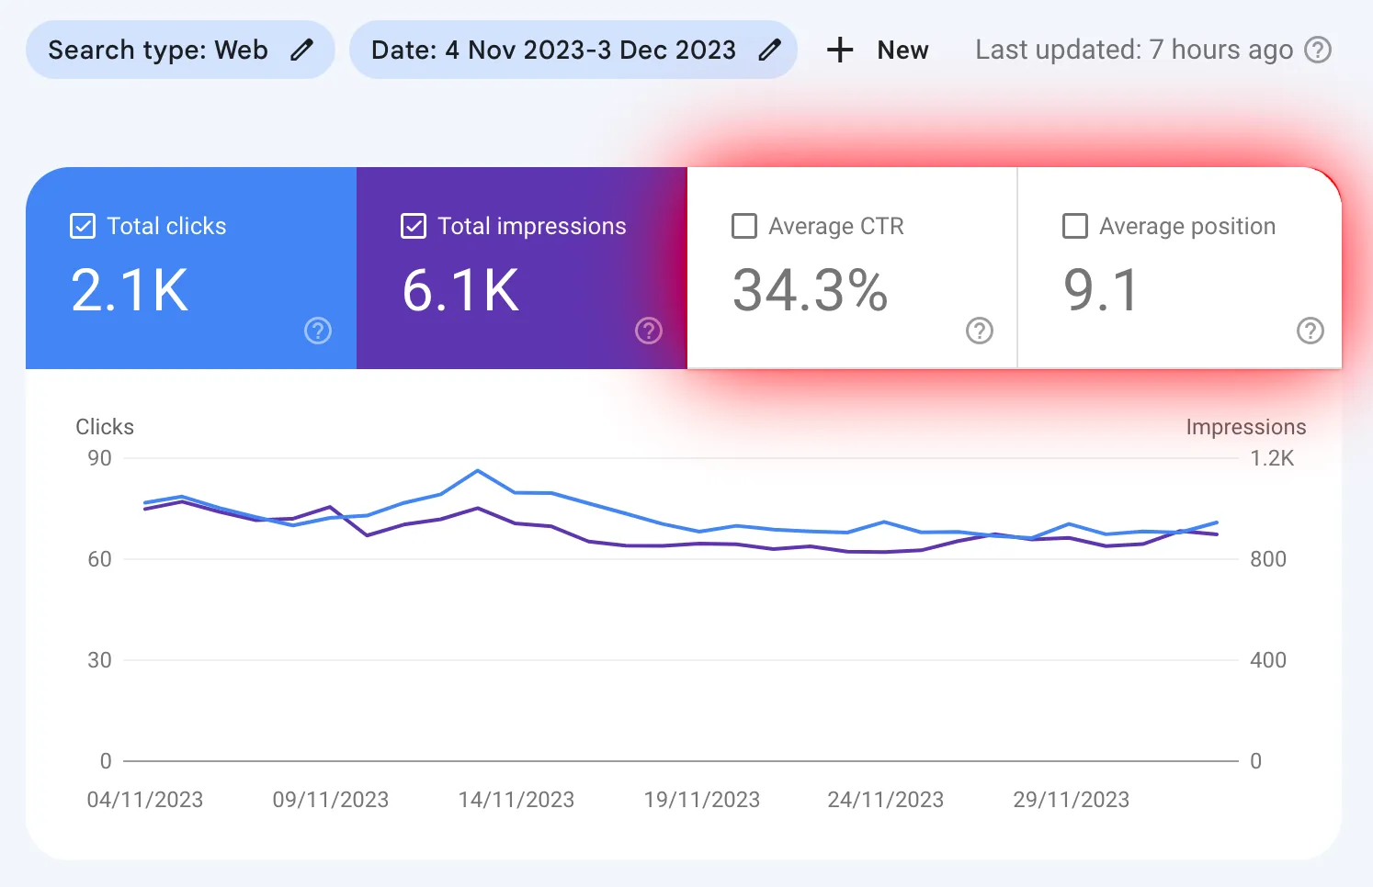Screen dimensions: 1373x887
Task: Click the 19/11/2023 date label
Action: pos(702,800)
